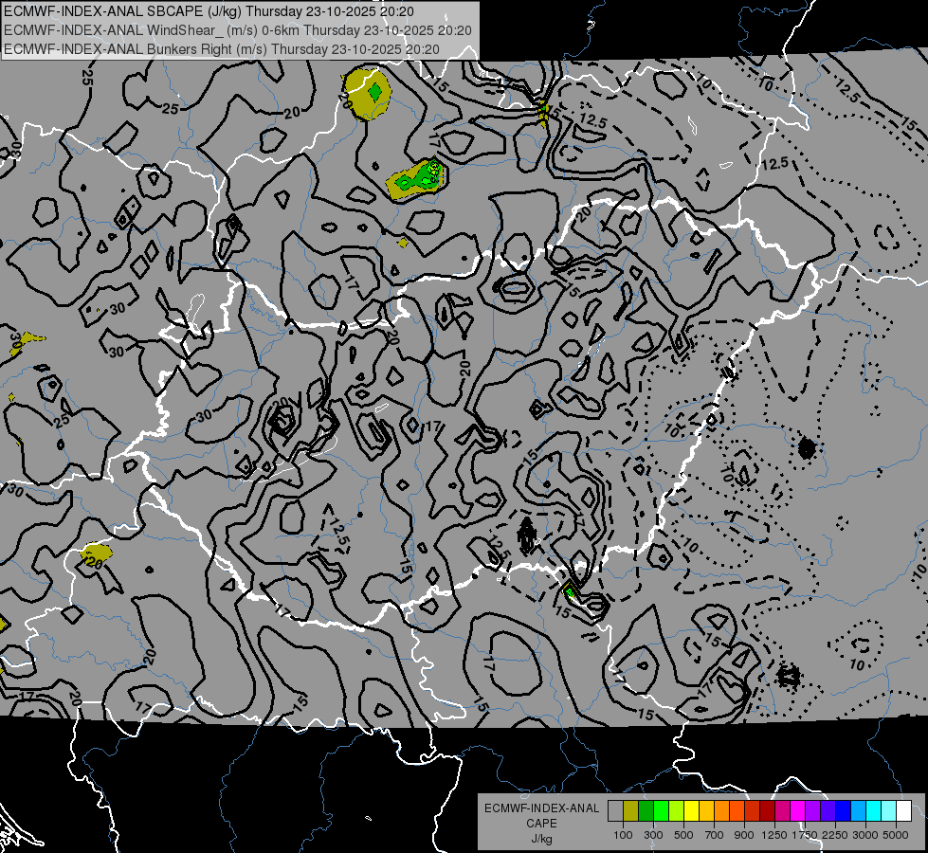Image resolution: width=928 pixels, height=853 pixels.
Task: Click the 500 value in the legend
Action: [x=683, y=835]
